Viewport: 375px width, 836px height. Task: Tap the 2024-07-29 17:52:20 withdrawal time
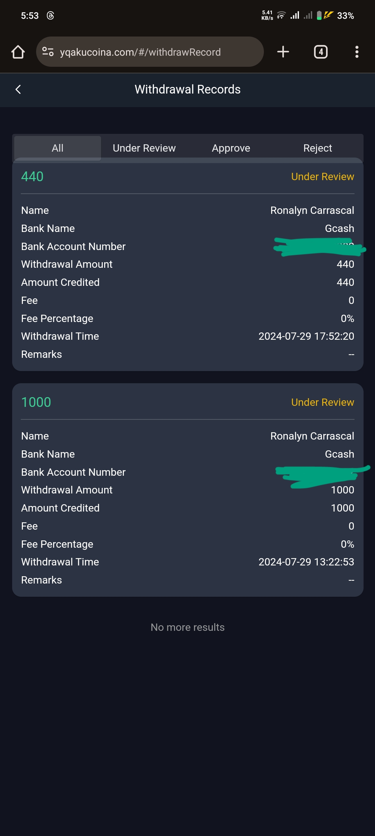tap(306, 336)
